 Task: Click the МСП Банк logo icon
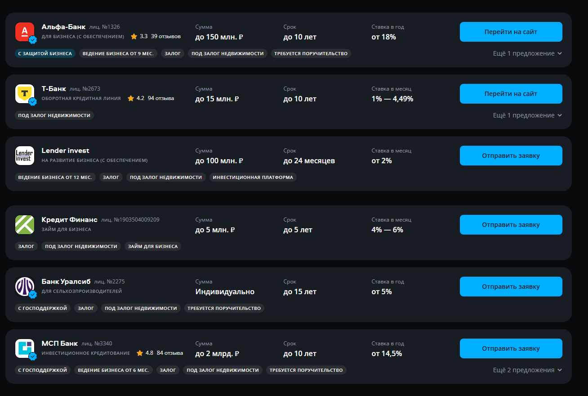[x=25, y=348]
